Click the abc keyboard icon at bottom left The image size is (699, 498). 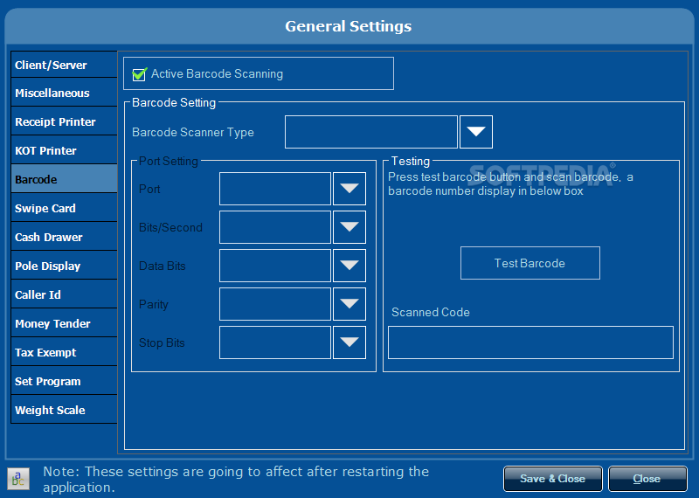[18, 479]
